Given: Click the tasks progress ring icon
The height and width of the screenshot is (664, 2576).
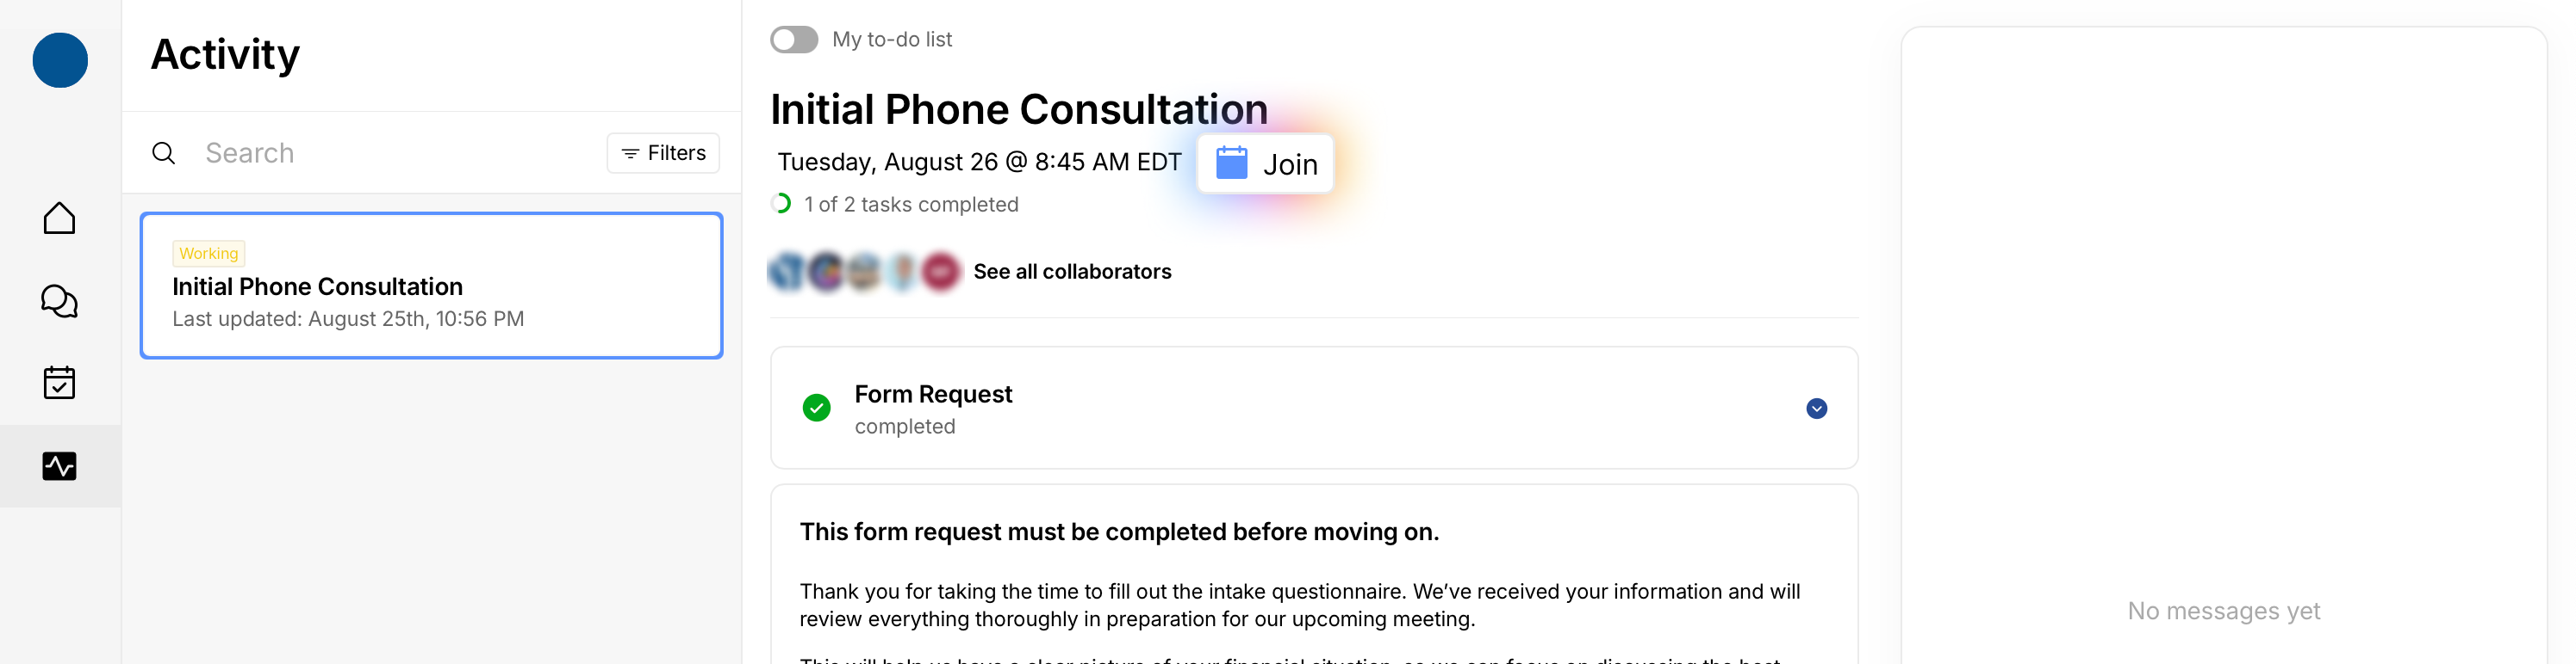Looking at the screenshot, I should 781,204.
